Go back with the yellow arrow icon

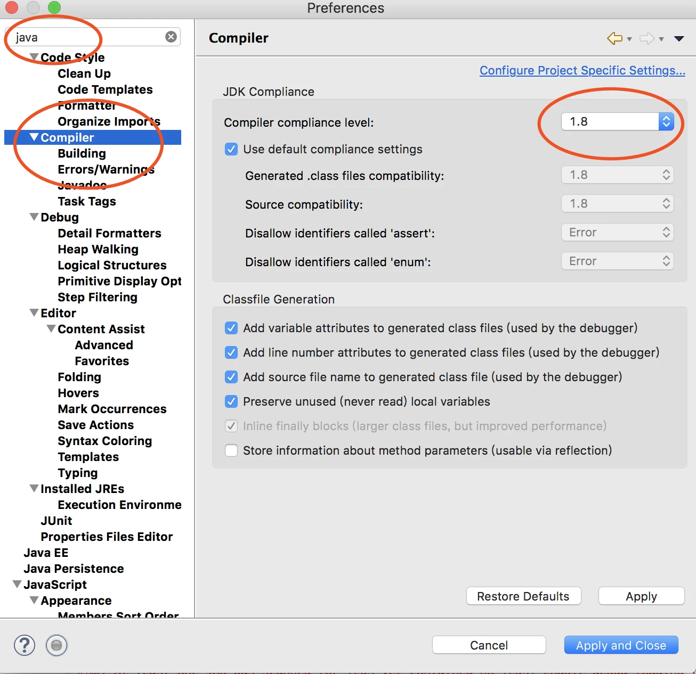(615, 38)
